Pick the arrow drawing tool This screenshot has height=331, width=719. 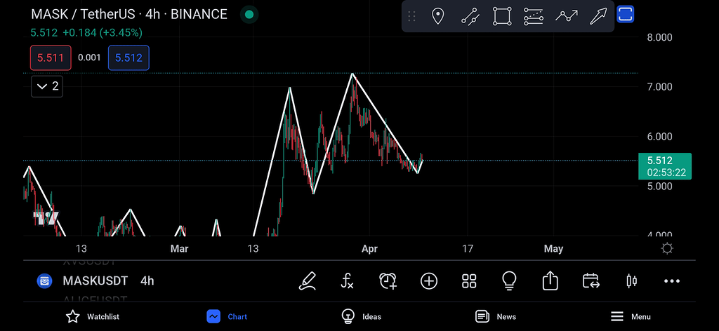(x=598, y=16)
